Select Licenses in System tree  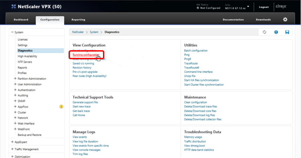coord(23,39)
